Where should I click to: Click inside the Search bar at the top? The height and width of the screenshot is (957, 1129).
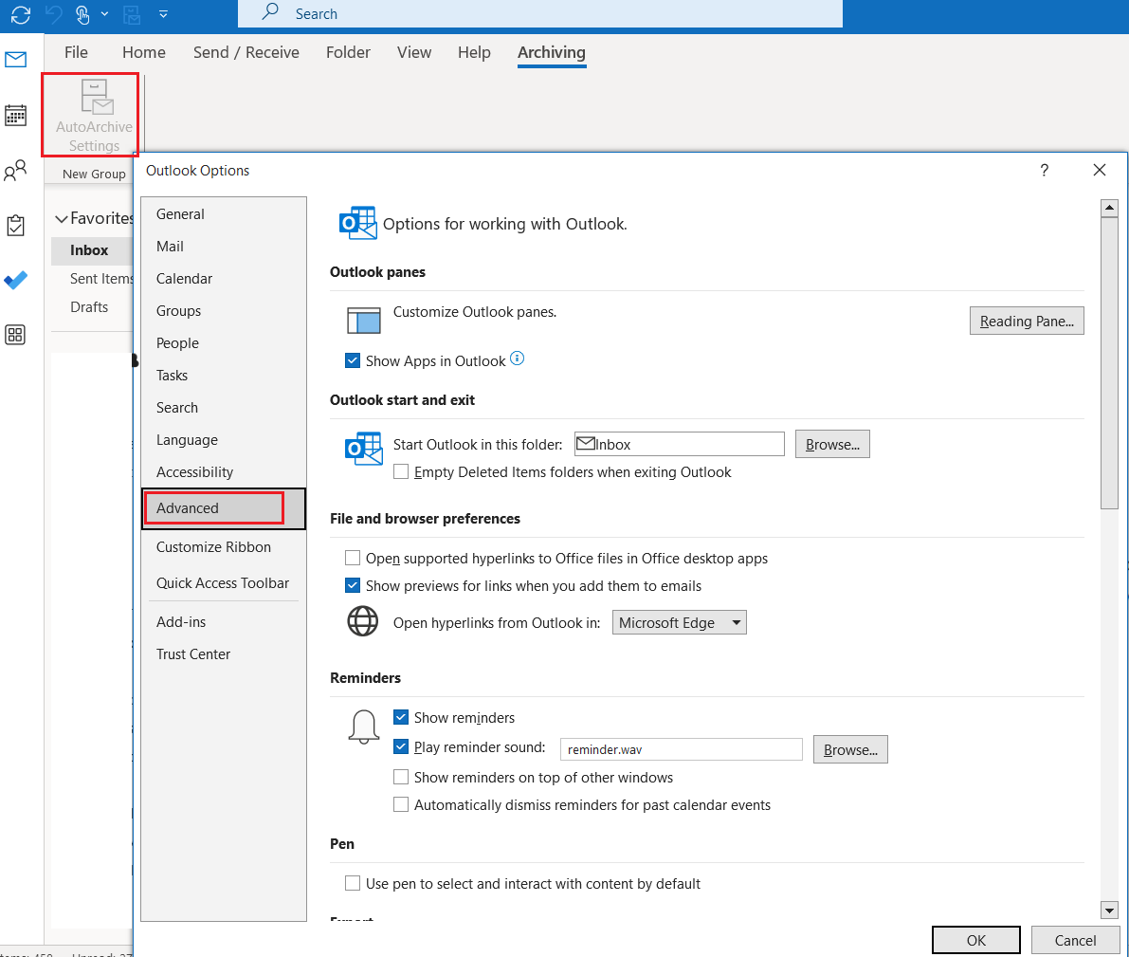click(x=539, y=13)
